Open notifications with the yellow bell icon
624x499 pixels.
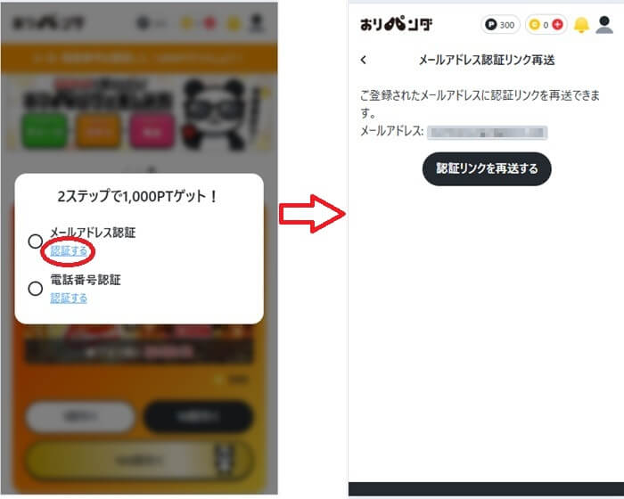[x=581, y=25]
